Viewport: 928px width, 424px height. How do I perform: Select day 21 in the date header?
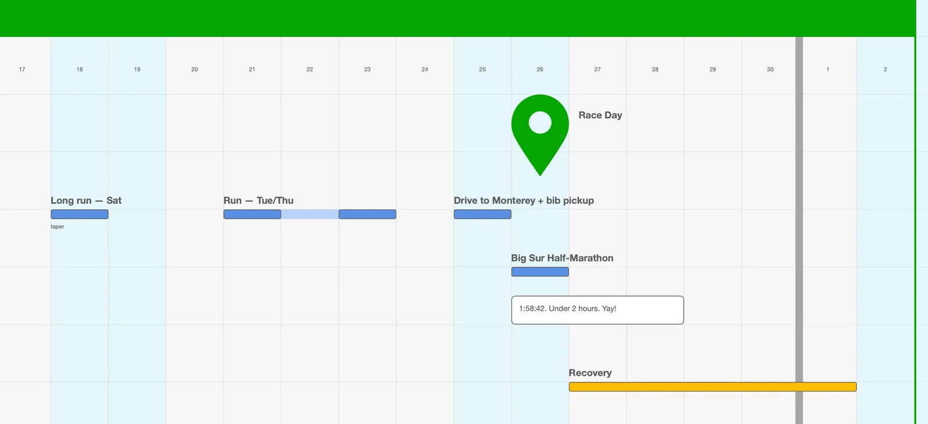[x=252, y=70]
